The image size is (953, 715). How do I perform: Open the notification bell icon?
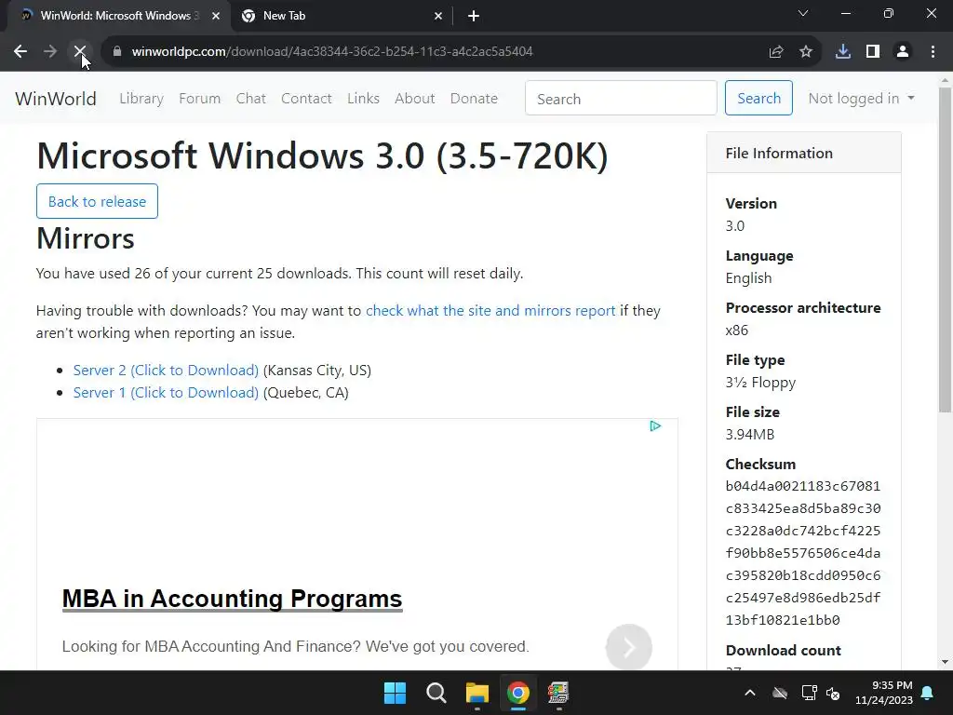coord(928,693)
